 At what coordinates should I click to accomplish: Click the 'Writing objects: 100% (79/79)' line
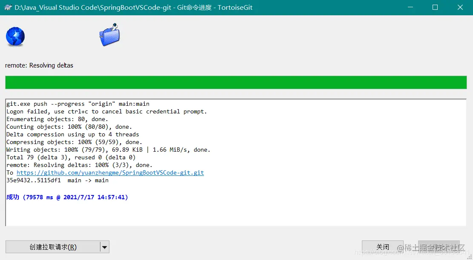point(108,150)
